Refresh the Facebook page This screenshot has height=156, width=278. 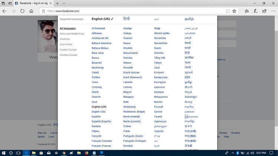[x=22, y=11]
